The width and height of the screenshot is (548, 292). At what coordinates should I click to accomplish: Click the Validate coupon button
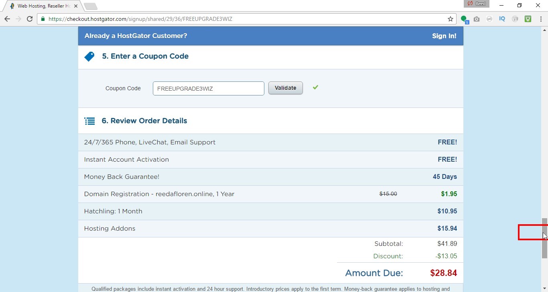pos(285,88)
